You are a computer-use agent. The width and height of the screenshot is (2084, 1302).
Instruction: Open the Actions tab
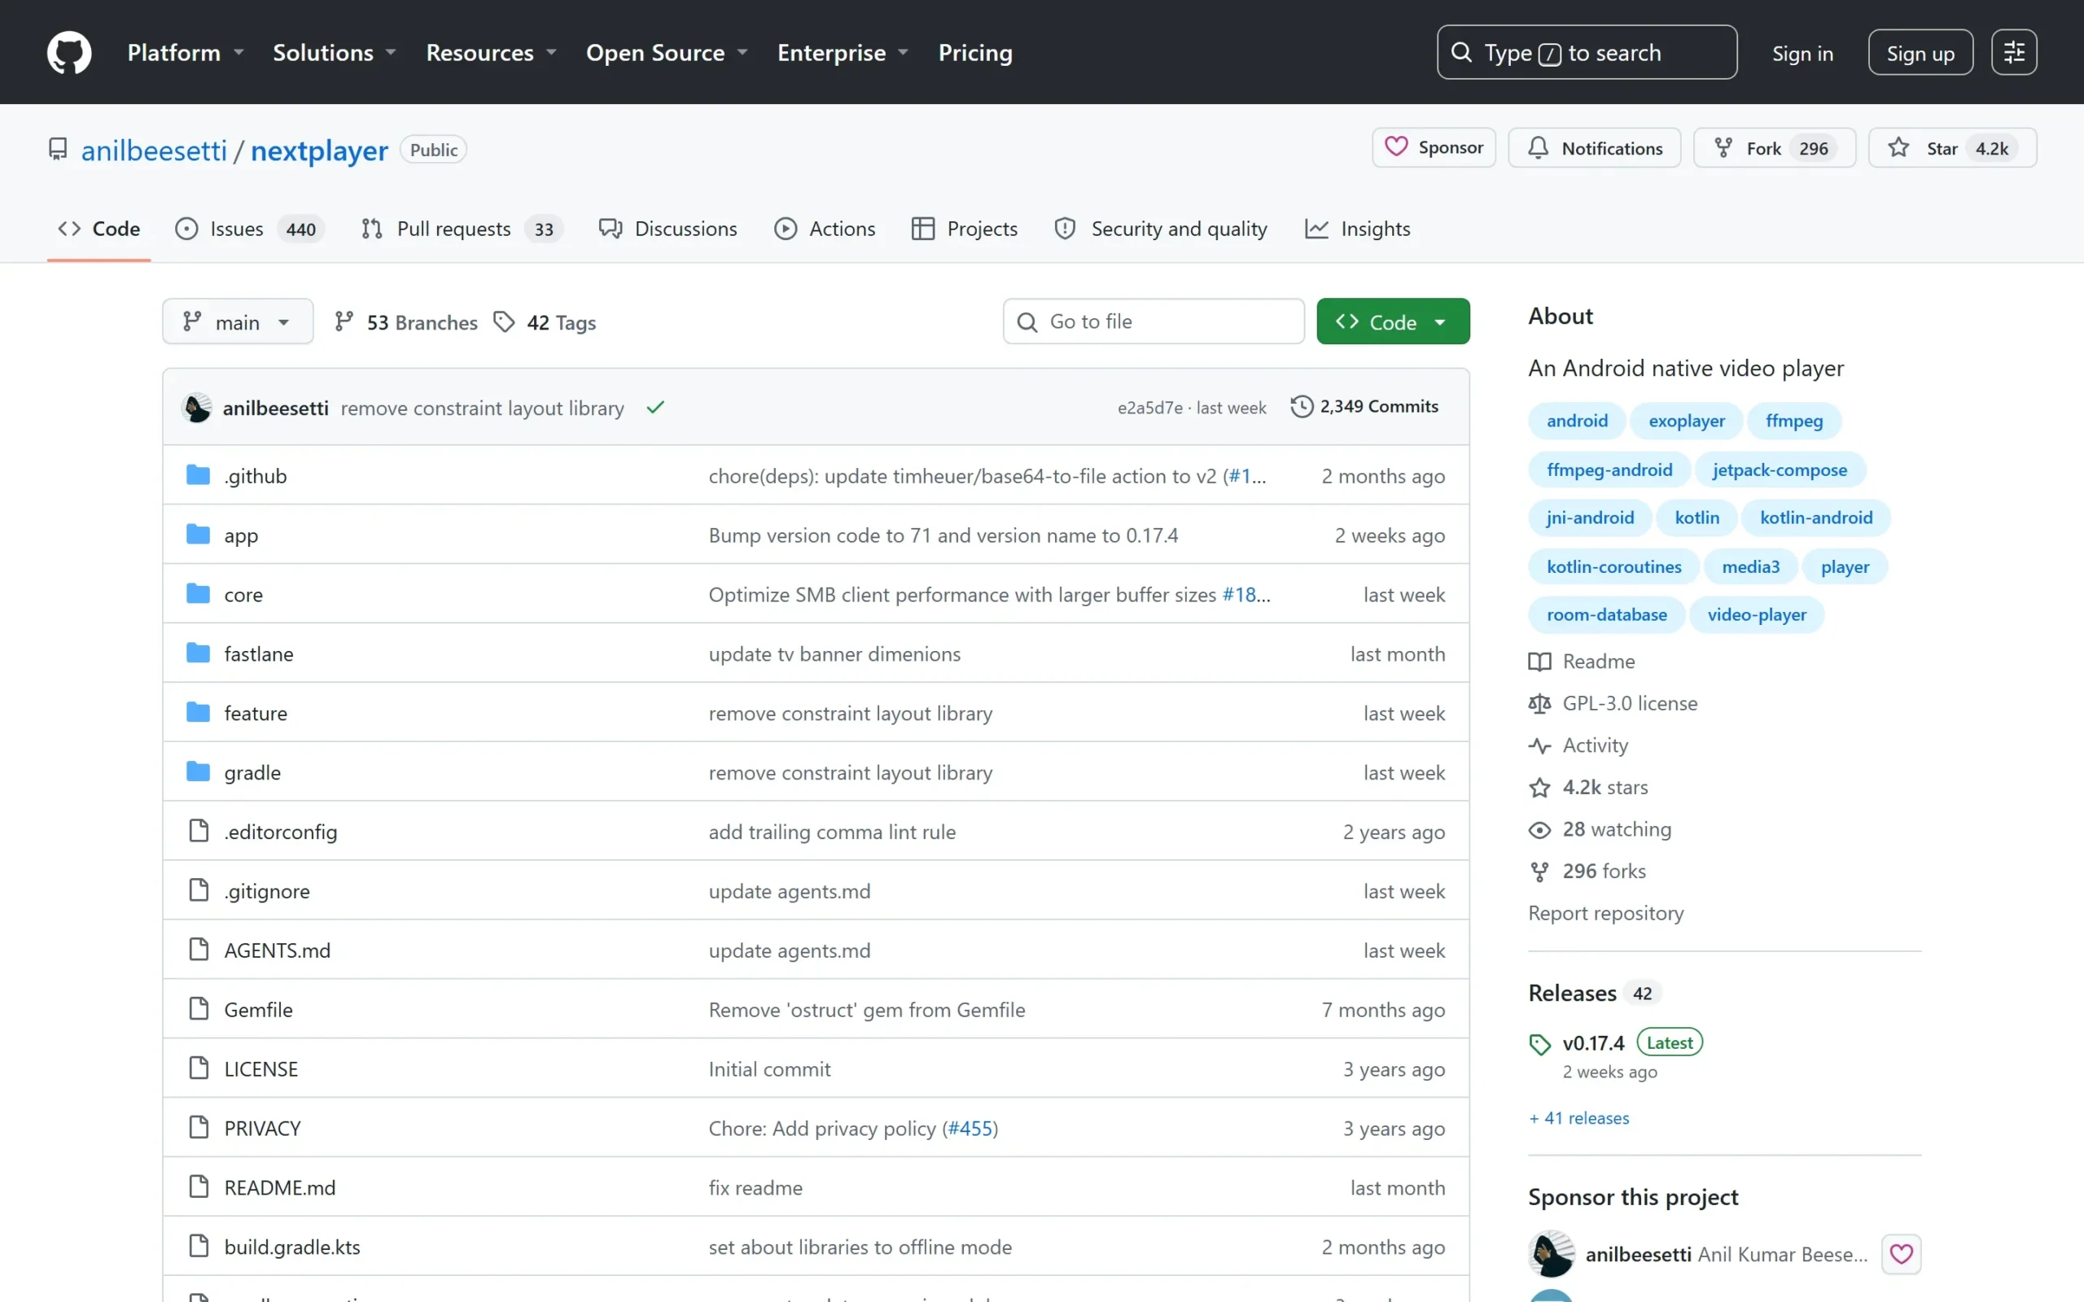point(825,229)
